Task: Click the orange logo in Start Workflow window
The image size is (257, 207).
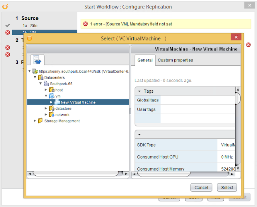Action: coord(5,7)
